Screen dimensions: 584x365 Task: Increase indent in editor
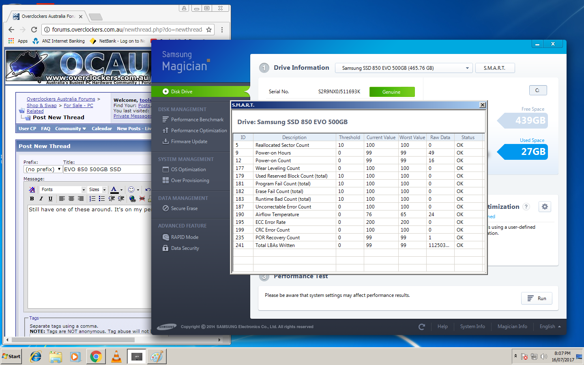click(x=121, y=199)
